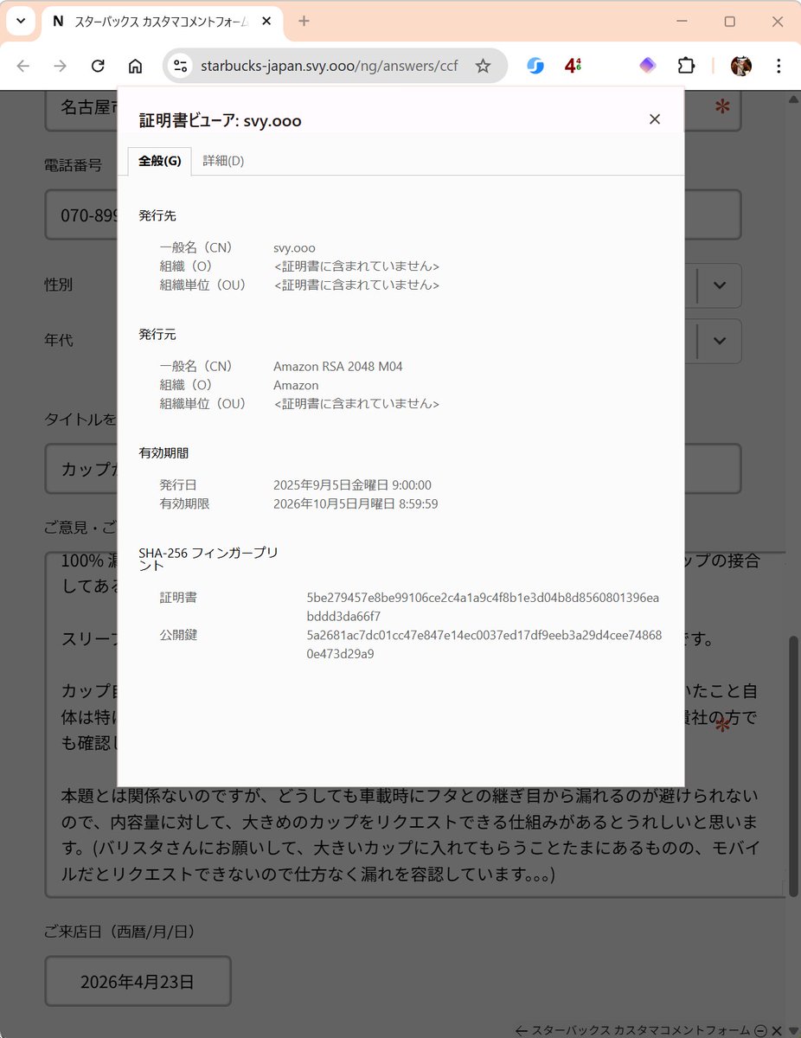Image resolution: width=801 pixels, height=1038 pixels.
Task: Open the 詳細(D) tab
Action: [x=223, y=161]
